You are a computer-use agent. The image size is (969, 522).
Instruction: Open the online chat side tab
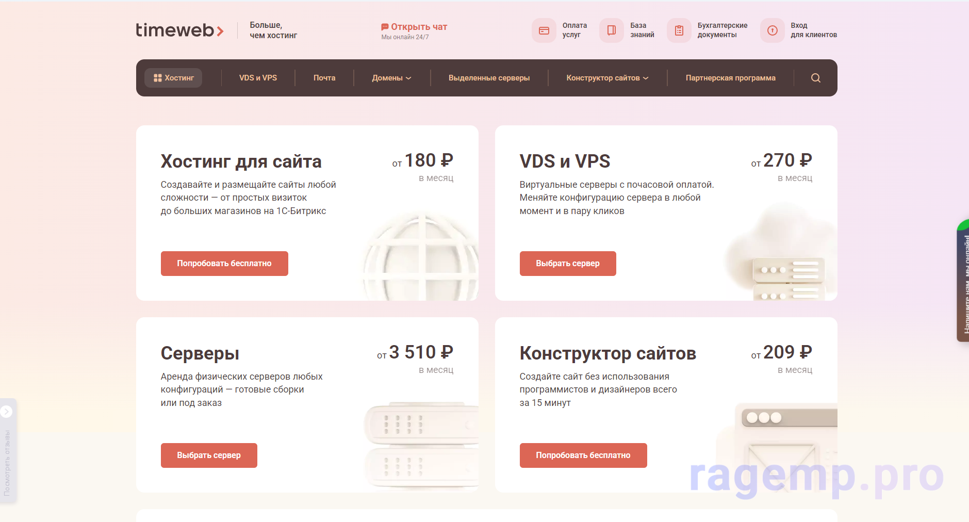pyautogui.click(x=963, y=281)
